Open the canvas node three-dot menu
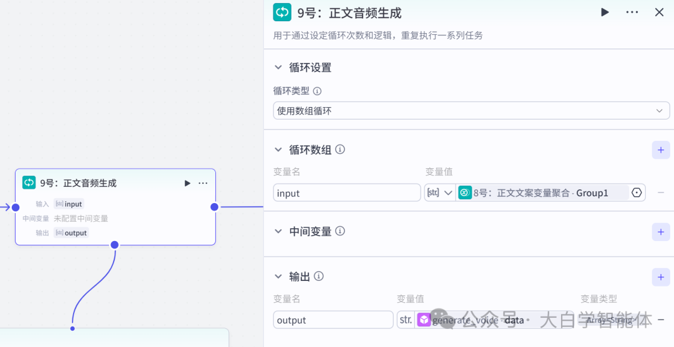Screen dimensions: 674x347 click(203, 183)
